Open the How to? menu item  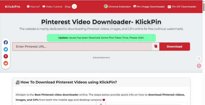(x=33, y=7)
